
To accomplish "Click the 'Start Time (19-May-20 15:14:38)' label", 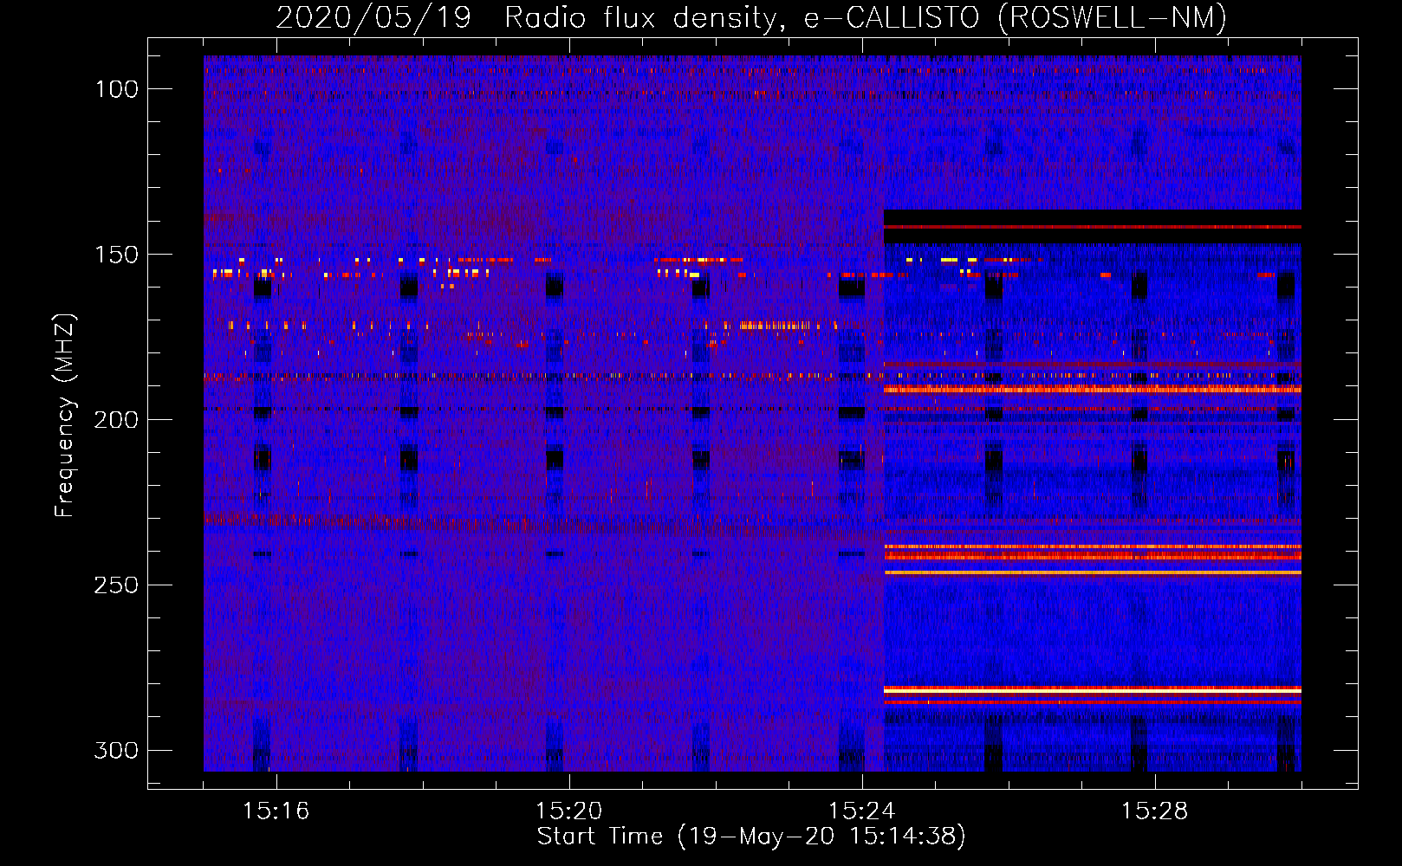I will (x=751, y=836).
